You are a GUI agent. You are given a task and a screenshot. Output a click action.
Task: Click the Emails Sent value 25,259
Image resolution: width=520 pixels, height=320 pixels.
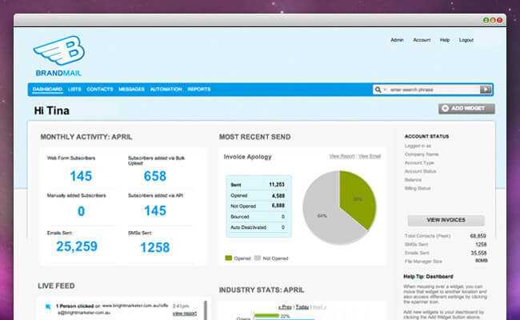(77, 246)
